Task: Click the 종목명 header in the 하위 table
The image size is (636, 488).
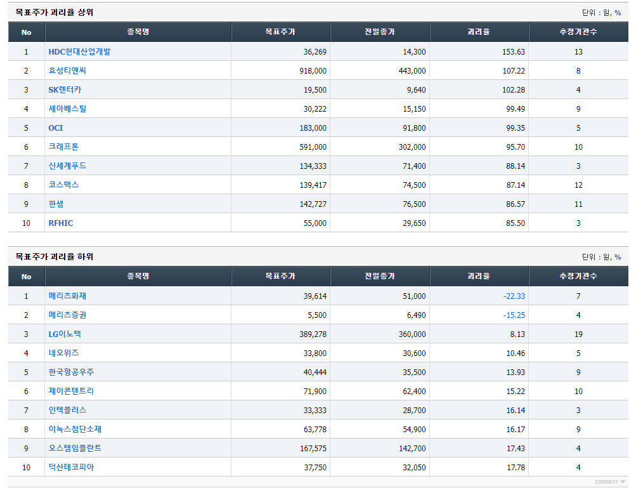Action: click(x=138, y=276)
